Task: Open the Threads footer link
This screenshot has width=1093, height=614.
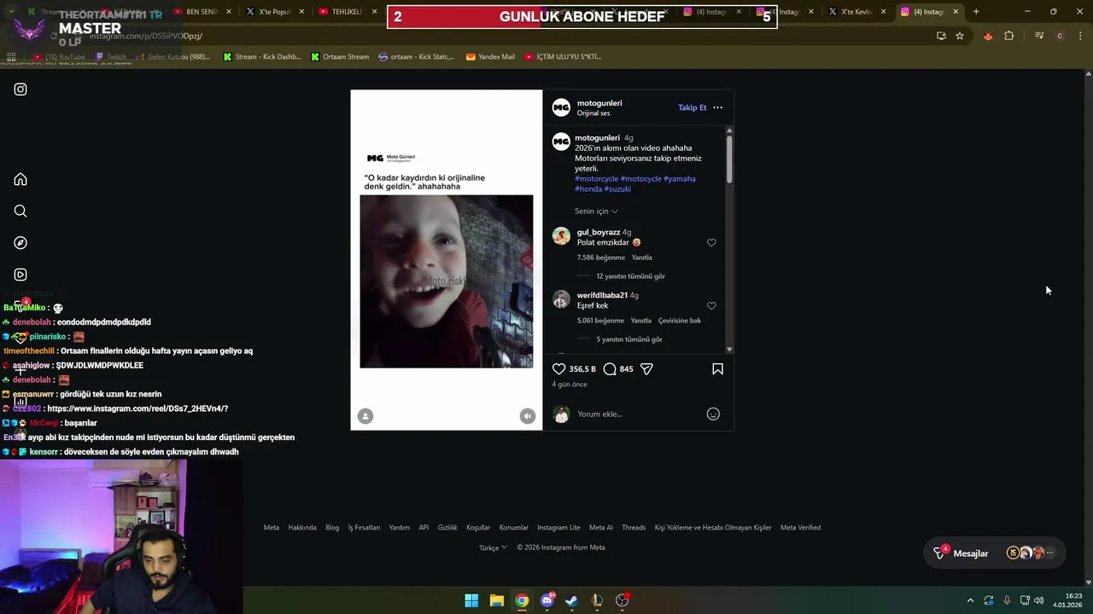Action: (634, 528)
